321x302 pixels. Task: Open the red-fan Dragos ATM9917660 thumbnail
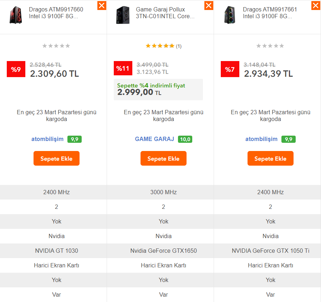pos(16,15)
